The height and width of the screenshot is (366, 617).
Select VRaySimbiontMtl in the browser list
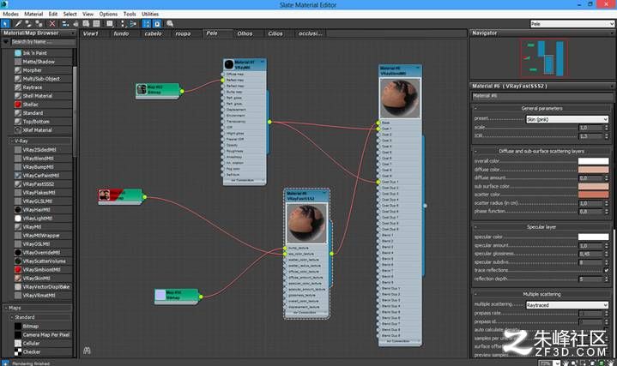pos(41,270)
